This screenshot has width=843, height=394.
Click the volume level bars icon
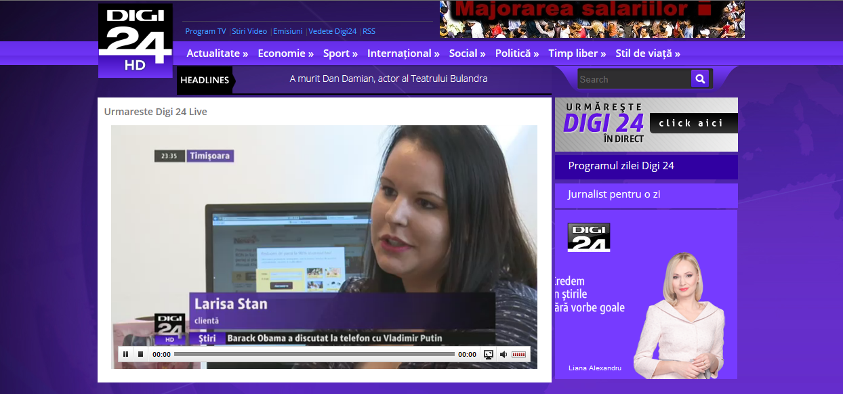(x=519, y=353)
